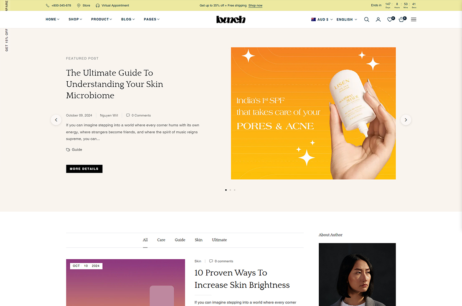Expand the English language dropdown
Image resolution: width=462 pixels, height=306 pixels.
pyautogui.click(x=347, y=20)
